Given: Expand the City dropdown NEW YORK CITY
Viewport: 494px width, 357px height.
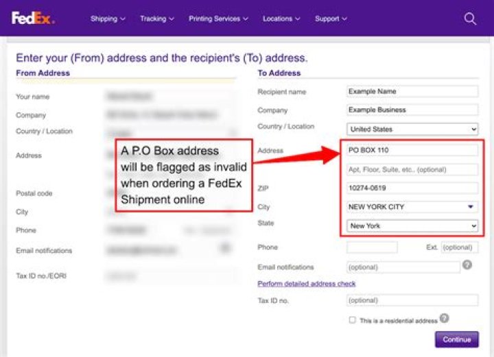Looking at the screenshot, I should click(412, 207).
